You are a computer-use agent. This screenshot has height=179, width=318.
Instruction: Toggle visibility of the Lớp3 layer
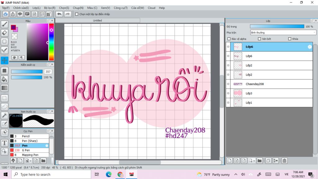(x=228, y=93)
